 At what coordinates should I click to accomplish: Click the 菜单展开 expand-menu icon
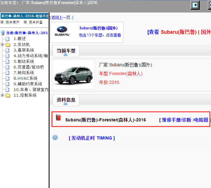2,22
